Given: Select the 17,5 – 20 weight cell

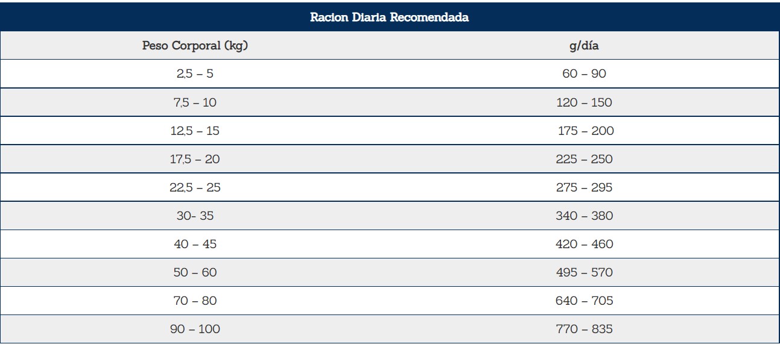Looking at the screenshot, I should tap(196, 159).
